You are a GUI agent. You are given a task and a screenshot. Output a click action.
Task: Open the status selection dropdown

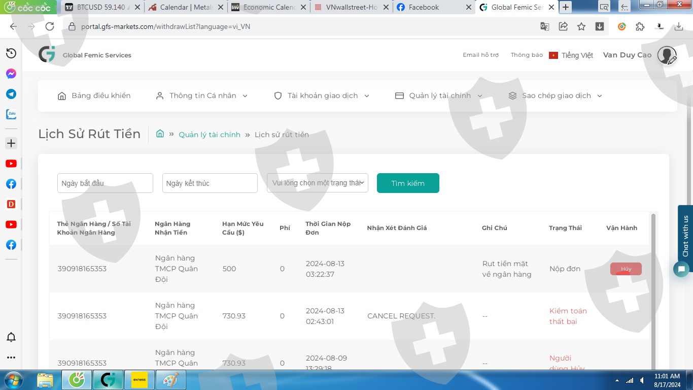point(318,183)
